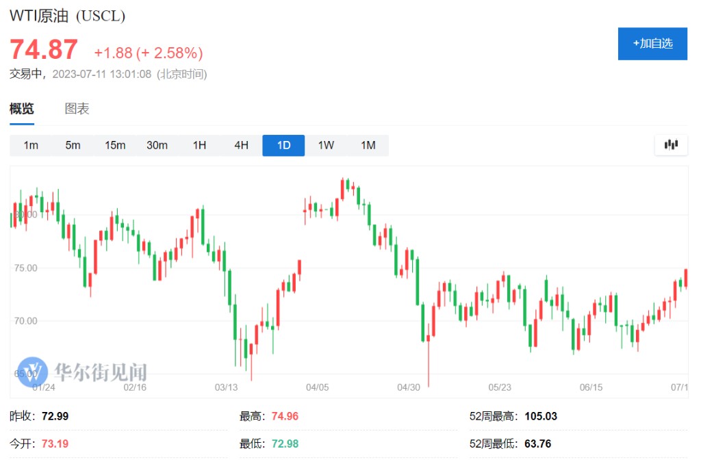Click the 52周最高 value 105.03
Viewport: 701px width, 464px height.
[x=541, y=416]
